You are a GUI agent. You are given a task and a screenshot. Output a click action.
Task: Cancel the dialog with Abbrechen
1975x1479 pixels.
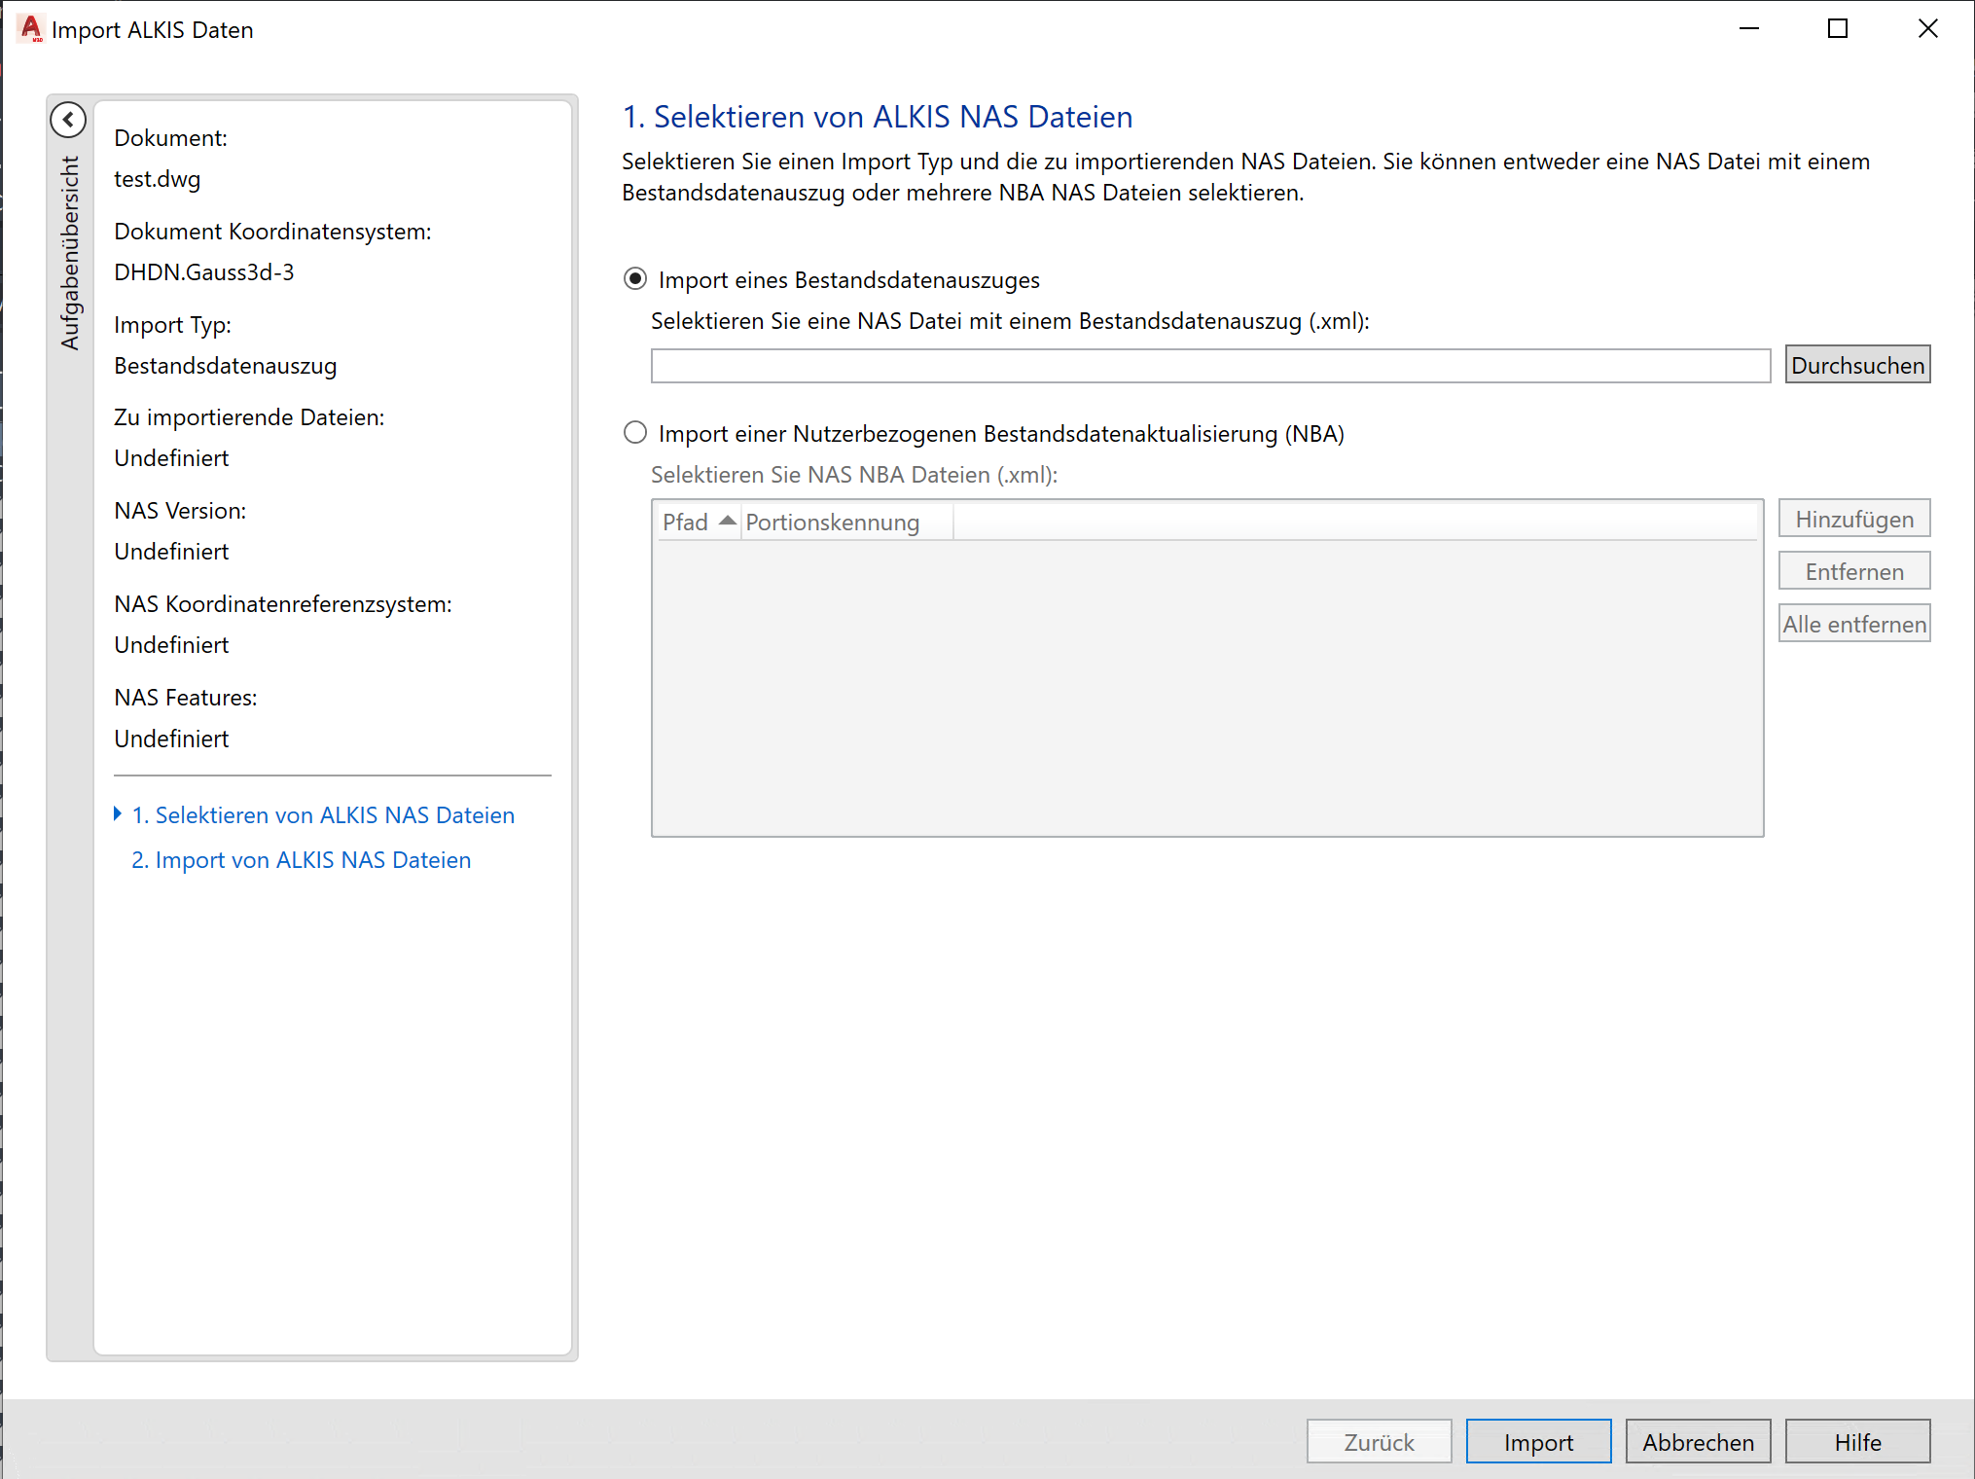point(1697,1442)
